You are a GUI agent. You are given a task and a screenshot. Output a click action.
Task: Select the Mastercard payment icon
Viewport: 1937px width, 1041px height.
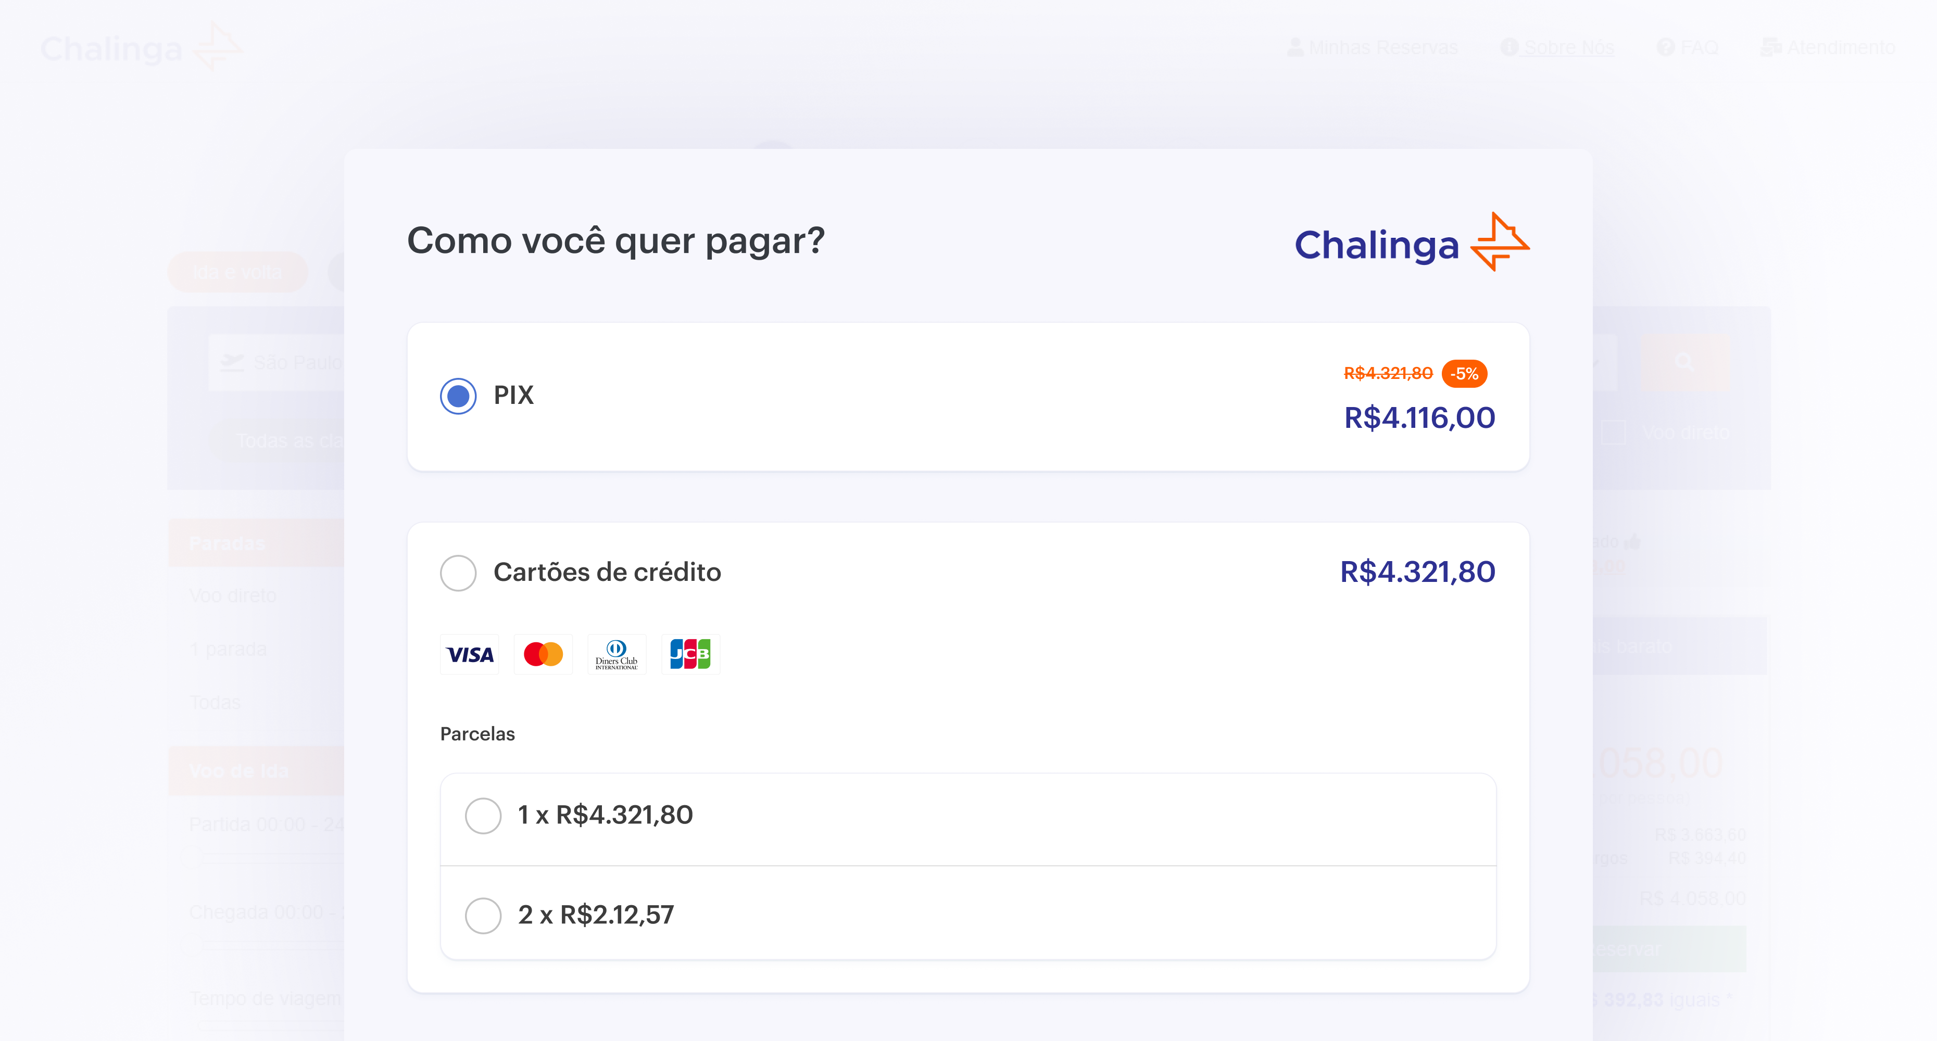[542, 654]
